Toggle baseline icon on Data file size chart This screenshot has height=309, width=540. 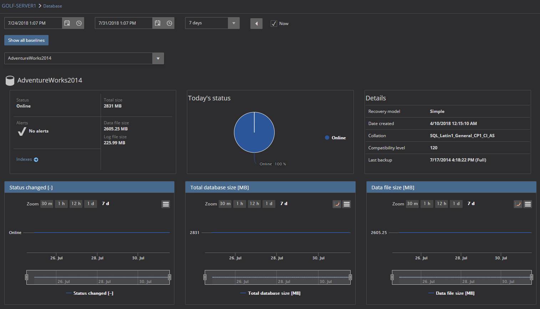(518, 204)
